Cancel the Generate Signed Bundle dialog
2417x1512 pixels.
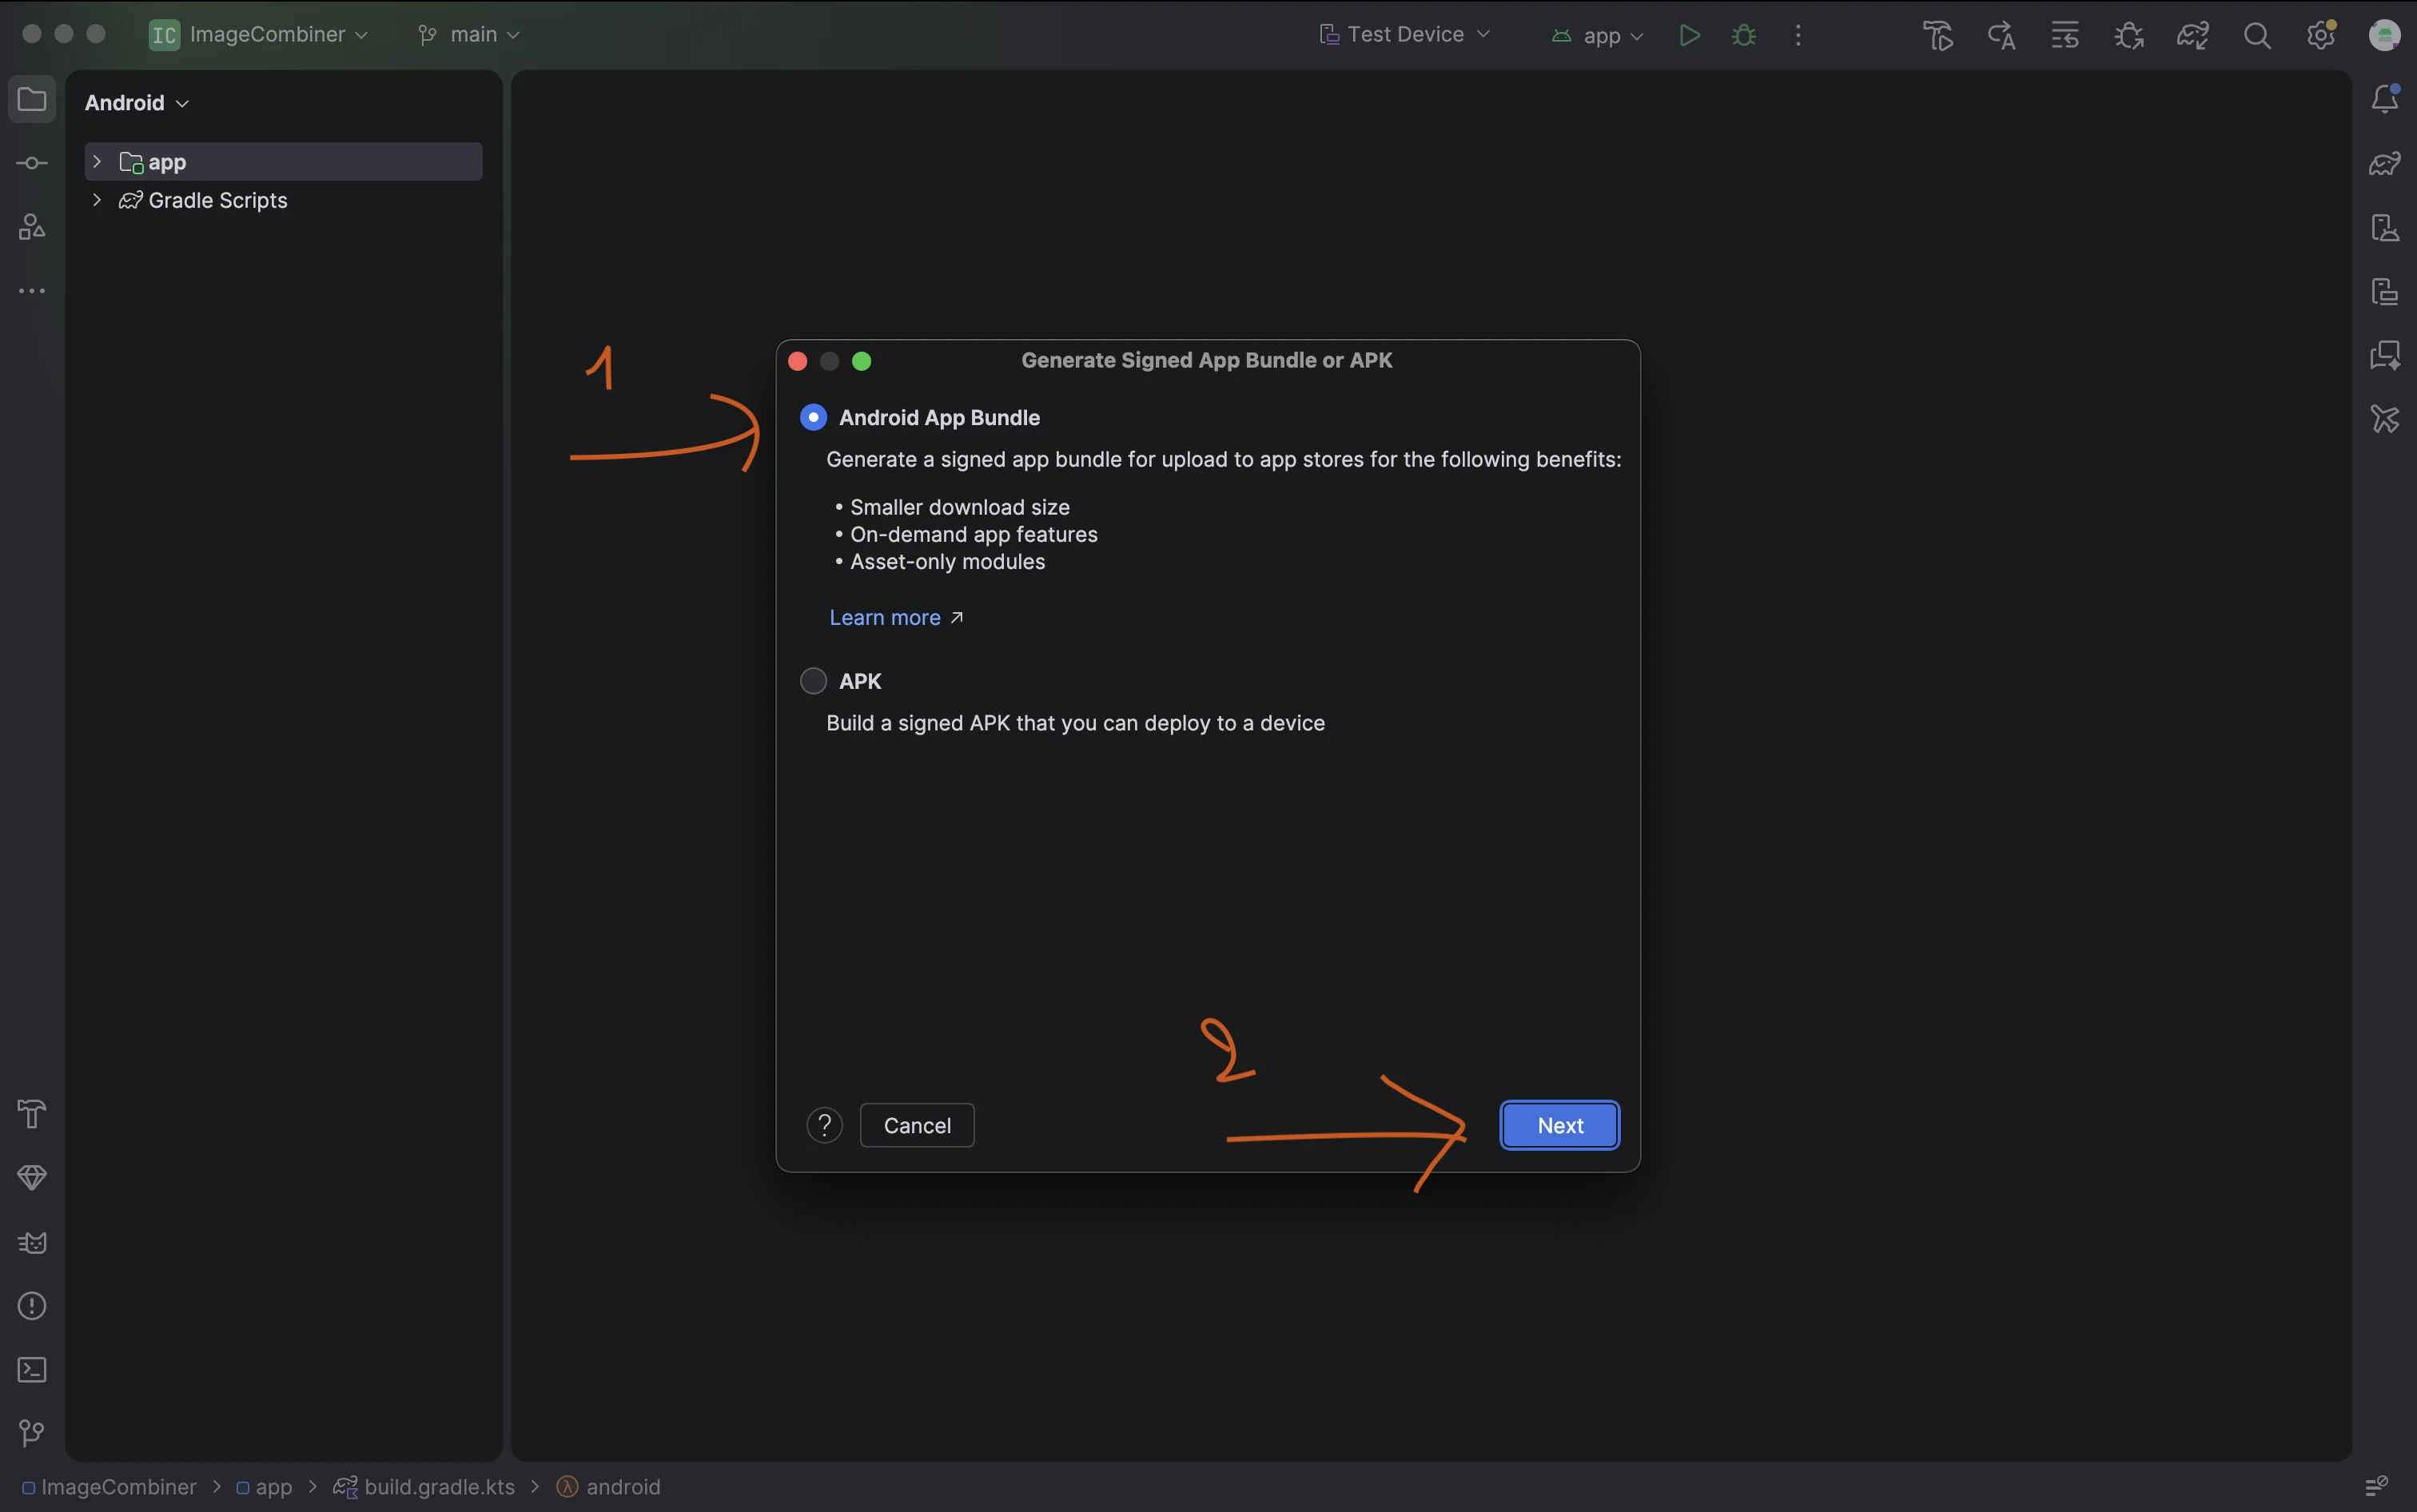tap(917, 1125)
